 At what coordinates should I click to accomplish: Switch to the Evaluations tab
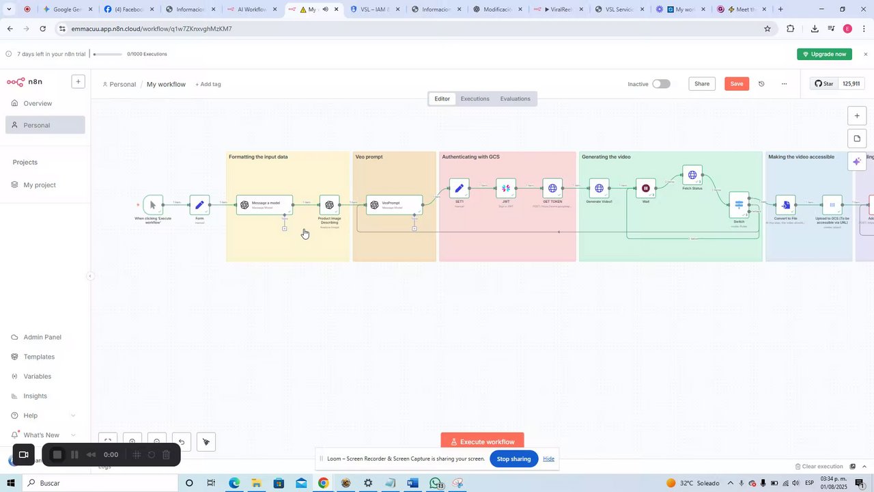(515, 99)
